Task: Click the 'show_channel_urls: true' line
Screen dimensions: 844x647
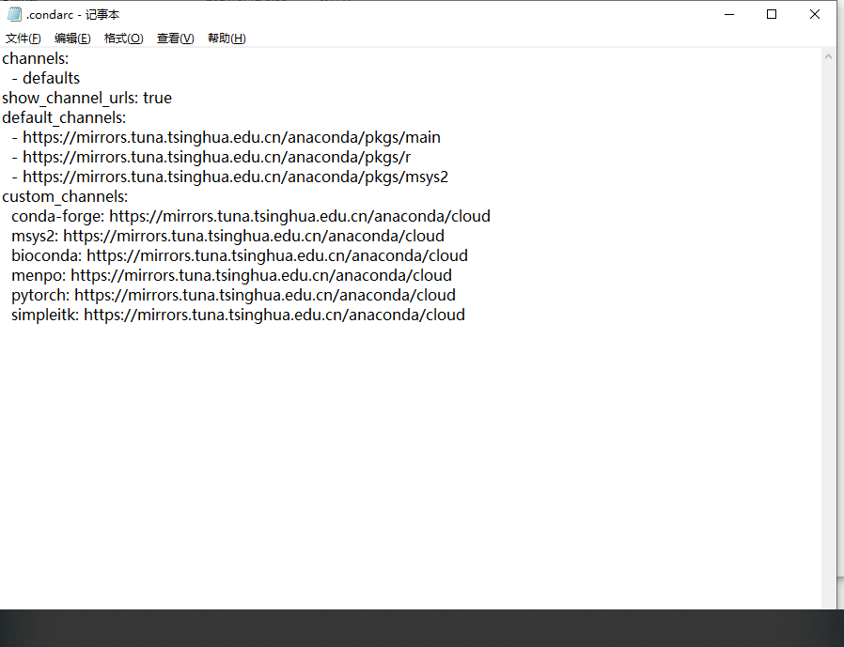Action: point(86,98)
